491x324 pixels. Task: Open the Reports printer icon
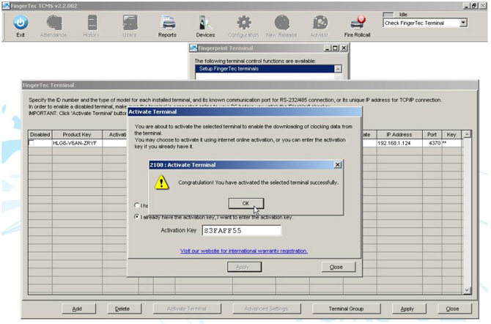(x=168, y=23)
